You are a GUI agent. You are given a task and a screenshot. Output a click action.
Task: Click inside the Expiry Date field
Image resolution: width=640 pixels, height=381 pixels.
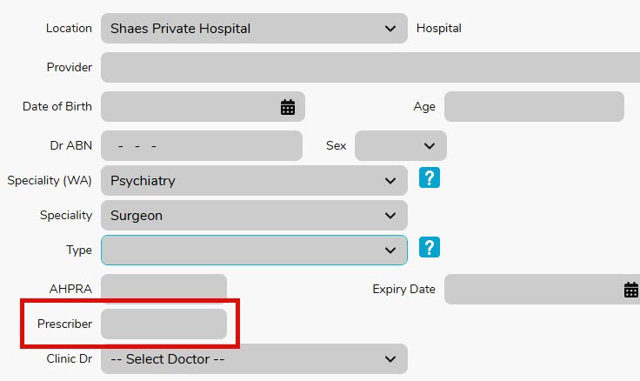(531, 290)
